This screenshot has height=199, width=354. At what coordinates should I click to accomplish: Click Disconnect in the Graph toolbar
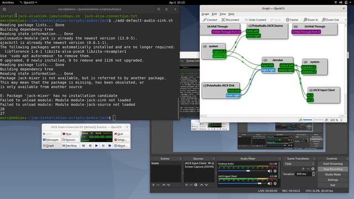[230, 20]
